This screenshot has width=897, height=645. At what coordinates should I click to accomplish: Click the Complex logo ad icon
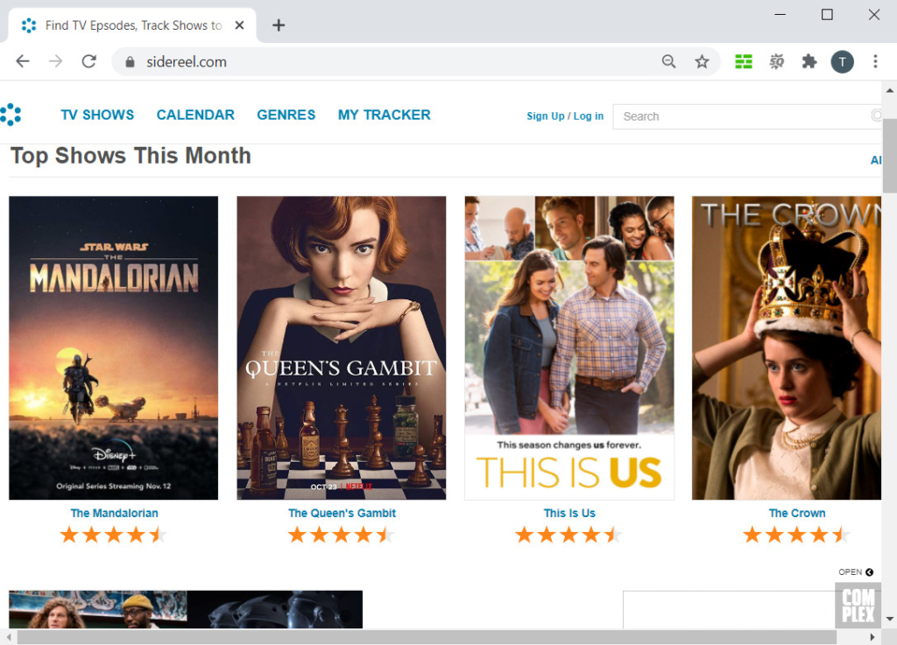858,606
